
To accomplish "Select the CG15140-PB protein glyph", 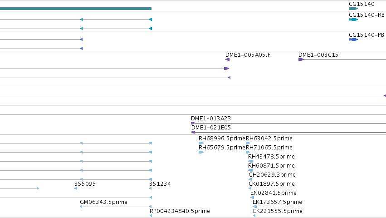I will [x=353, y=40].
